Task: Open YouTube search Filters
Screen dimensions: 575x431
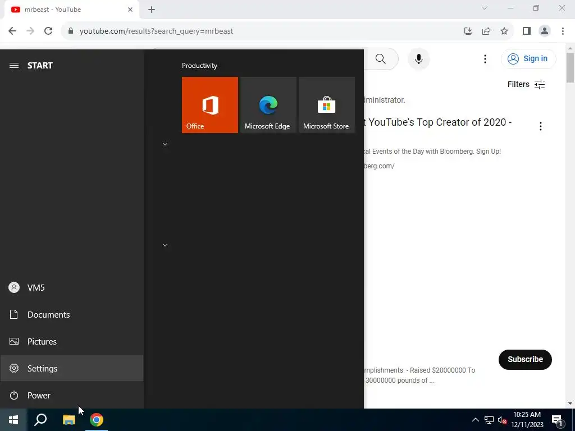Action: click(x=526, y=84)
